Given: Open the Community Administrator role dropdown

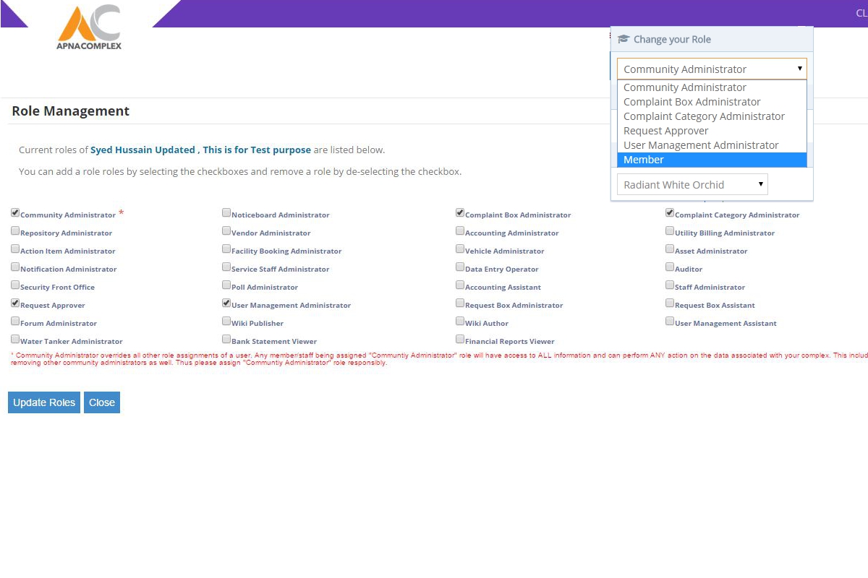Looking at the screenshot, I should pyautogui.click(x=712, y=69).
